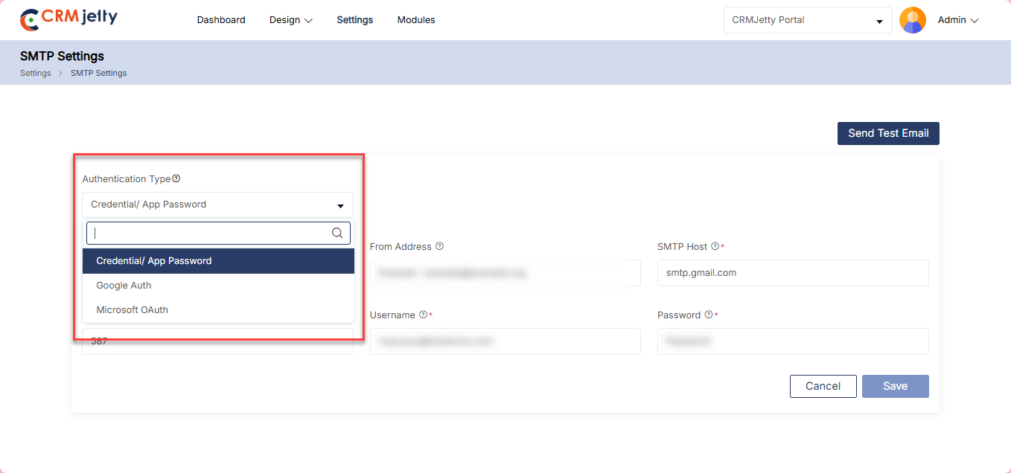
Task: Select Microsoft OAuth from the list
Action: pos(132,310)
